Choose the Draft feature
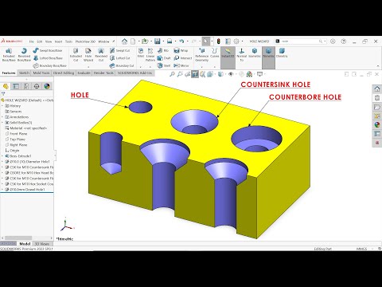 [x=164, y=58]
